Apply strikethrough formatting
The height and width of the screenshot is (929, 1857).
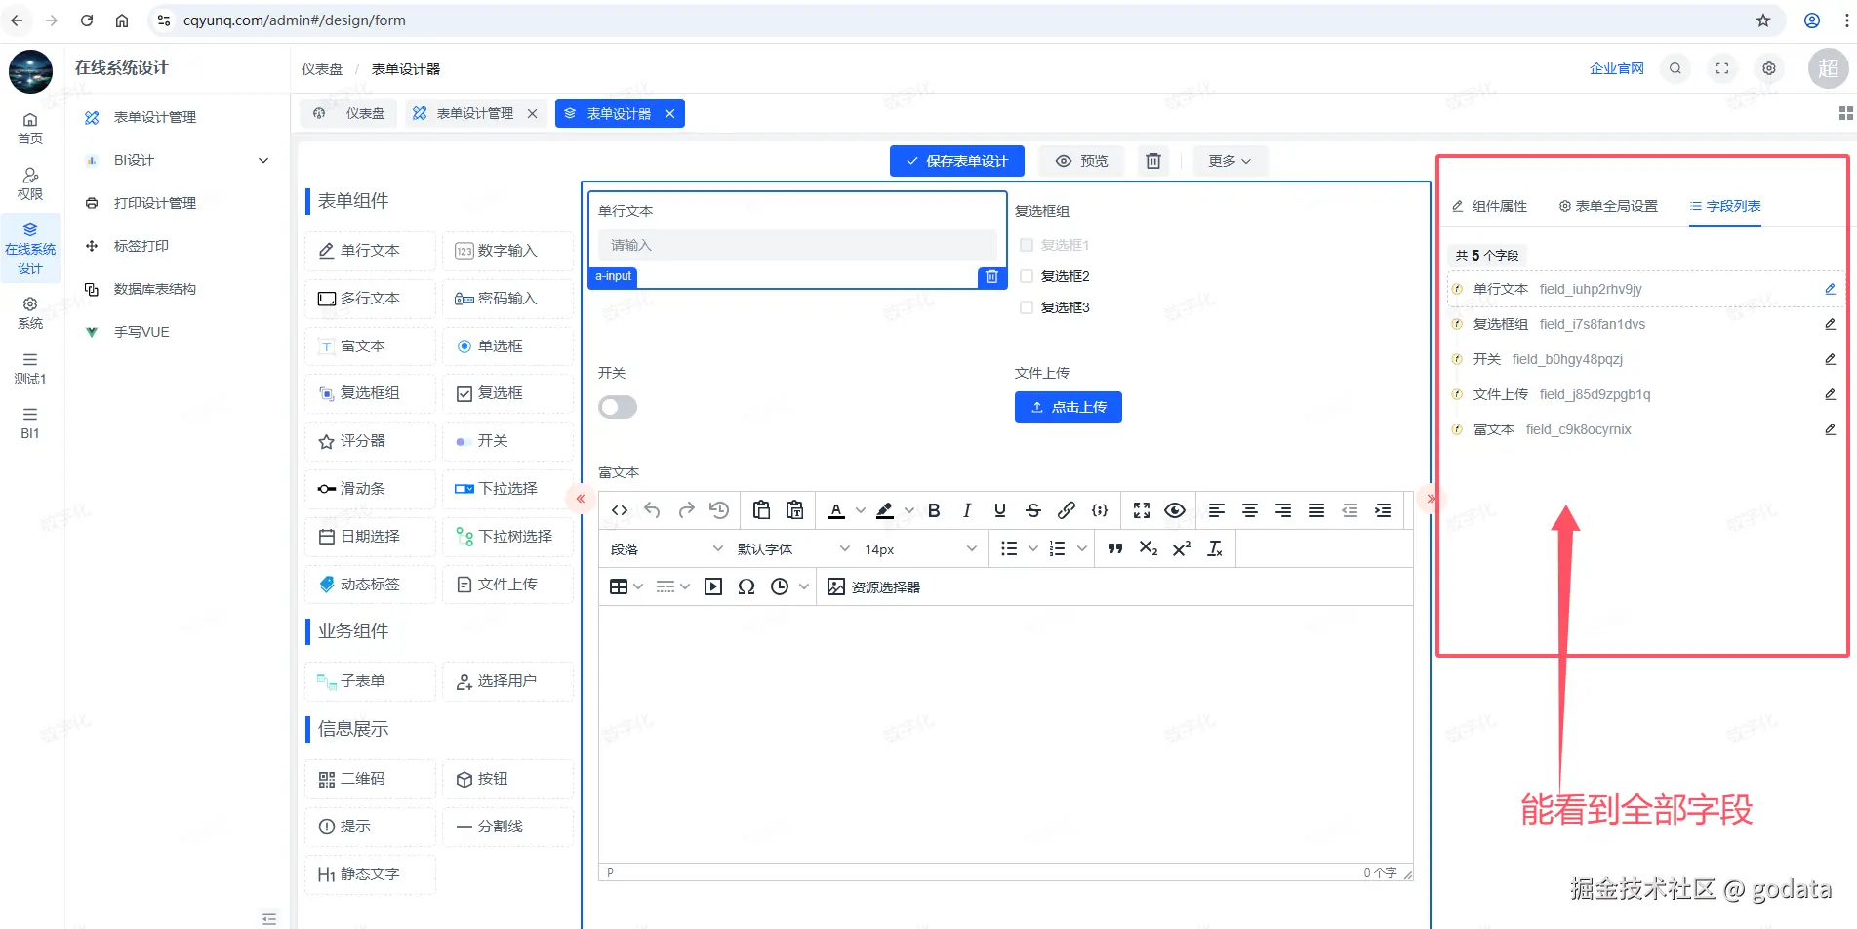click(1033, 510)
